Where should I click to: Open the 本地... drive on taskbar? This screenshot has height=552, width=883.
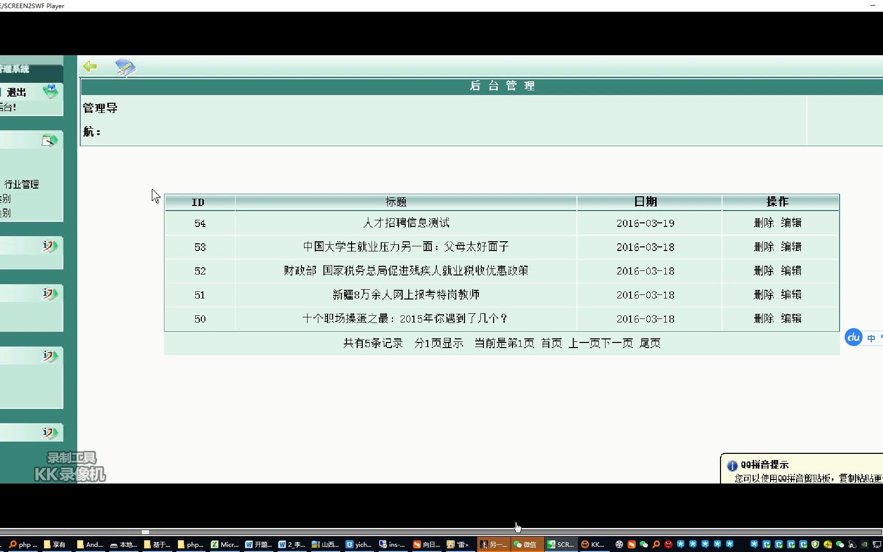coord(124,544)
